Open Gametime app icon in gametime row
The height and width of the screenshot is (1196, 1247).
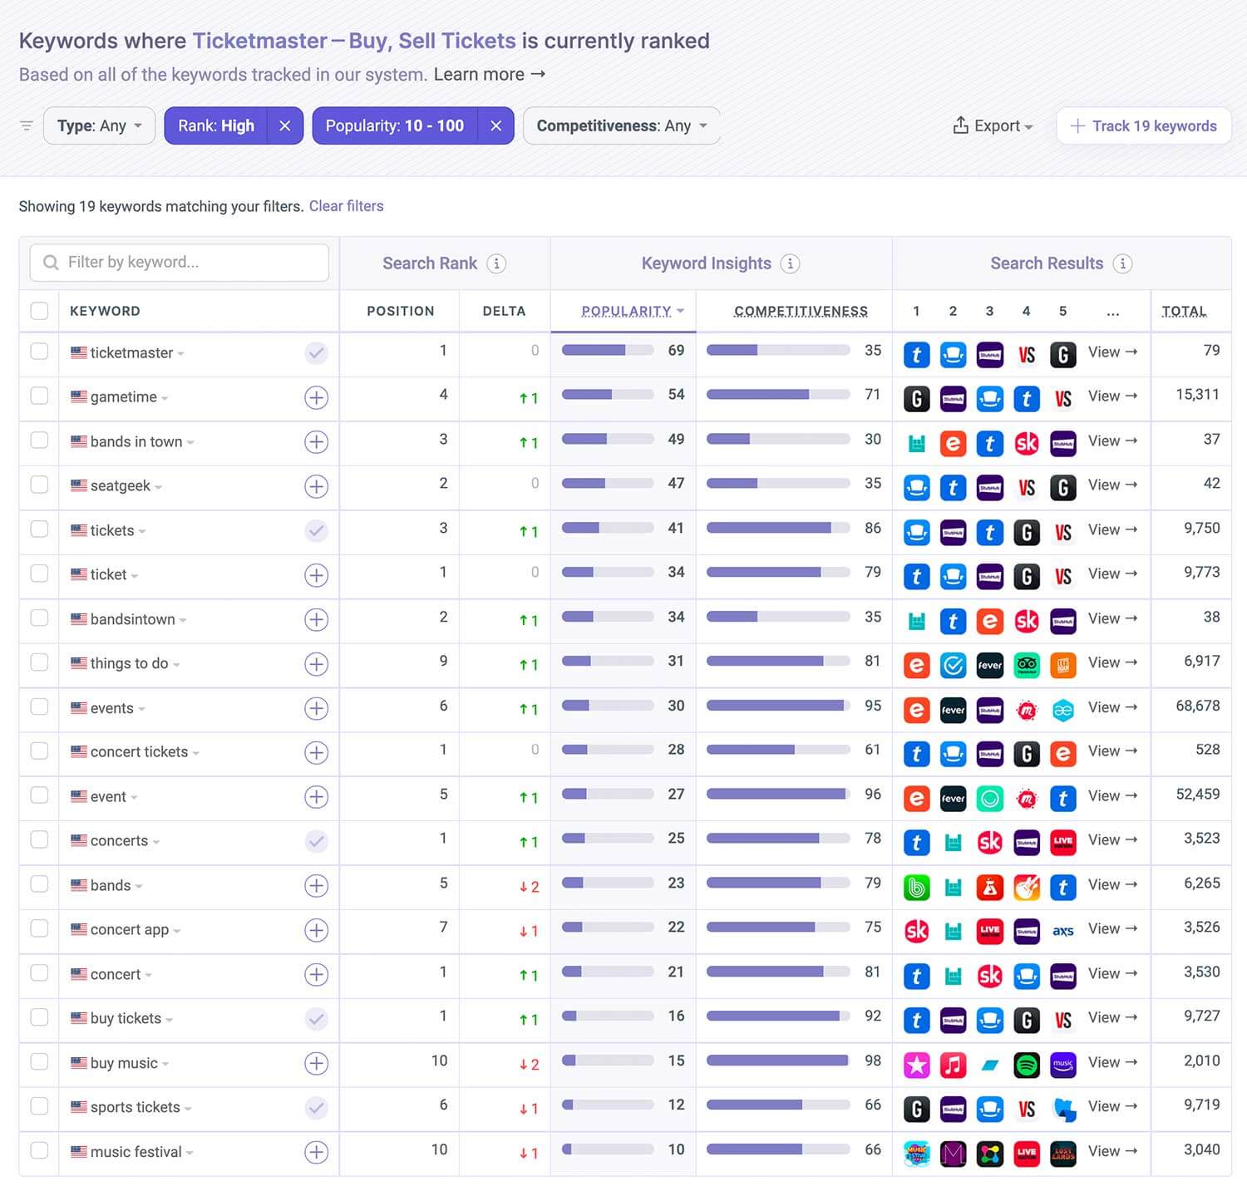[916, 399]
